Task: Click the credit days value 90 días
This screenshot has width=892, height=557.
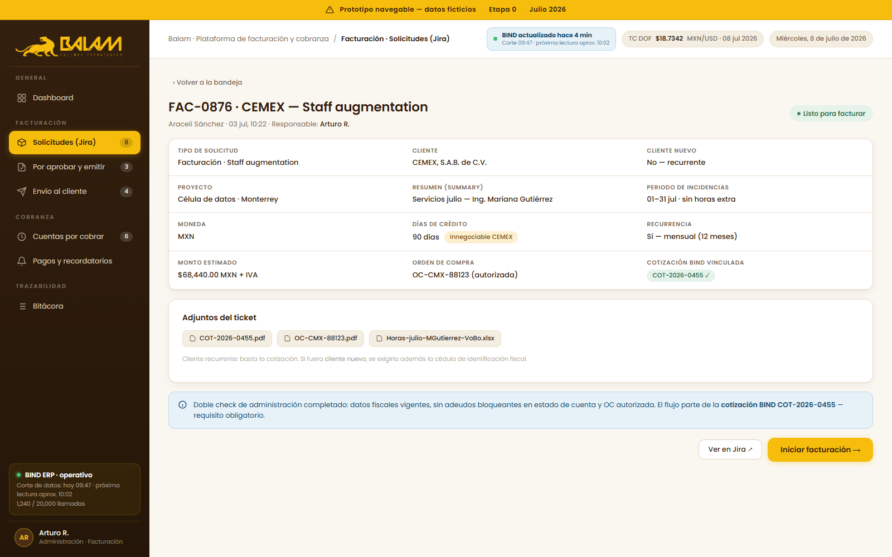Action: point(426,237)
